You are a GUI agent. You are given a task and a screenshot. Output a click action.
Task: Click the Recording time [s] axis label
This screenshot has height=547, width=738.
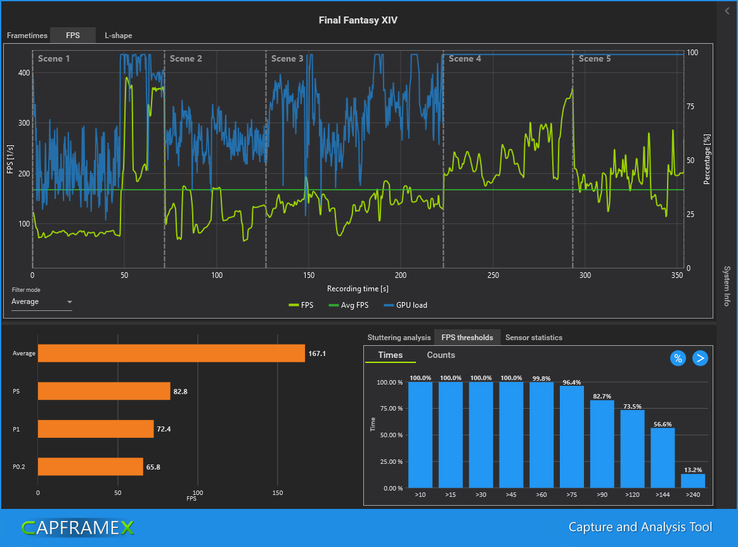(x=358, y=289)
